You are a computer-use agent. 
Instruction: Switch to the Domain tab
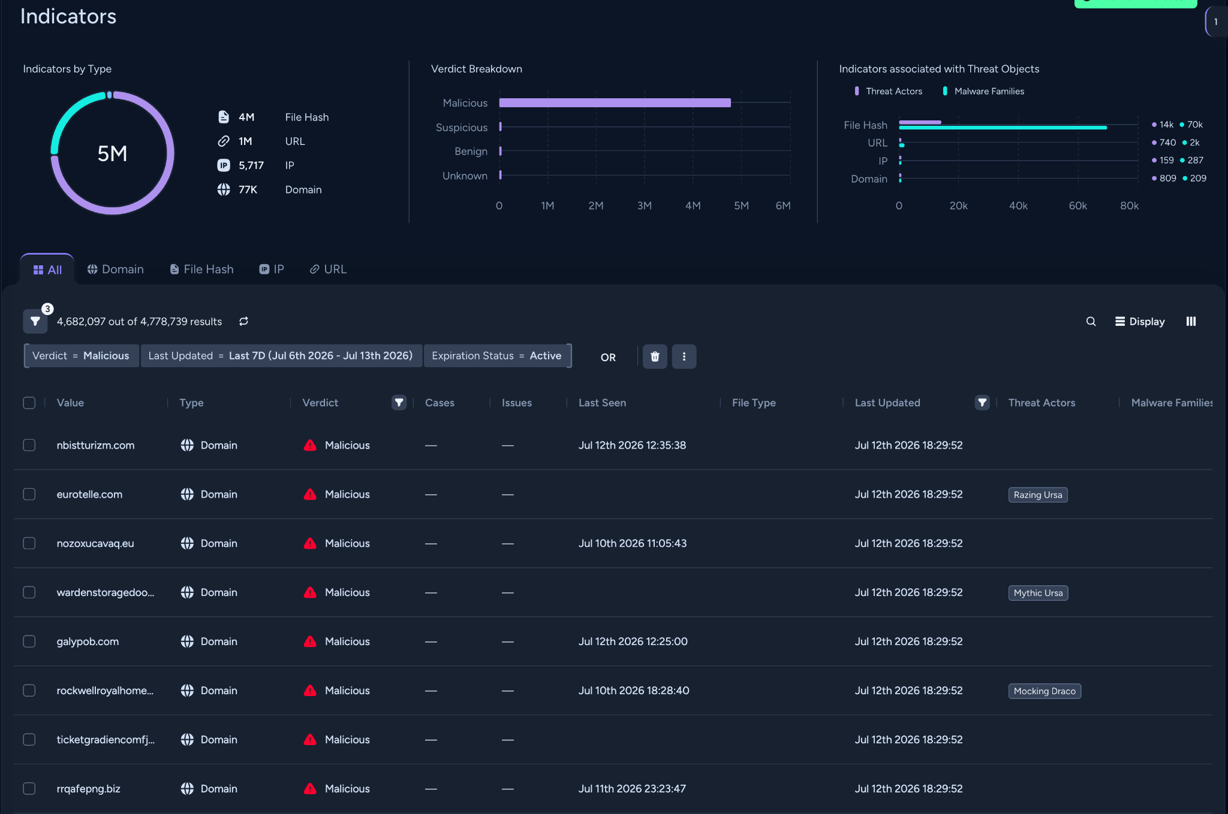(x=116, y=270)
